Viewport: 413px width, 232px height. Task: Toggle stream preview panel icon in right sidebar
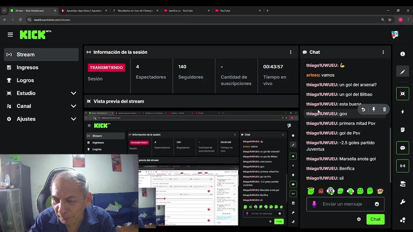coord(403,94)
